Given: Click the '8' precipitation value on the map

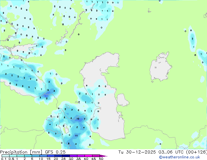Looking at the screenshot, I should [69, 143].
